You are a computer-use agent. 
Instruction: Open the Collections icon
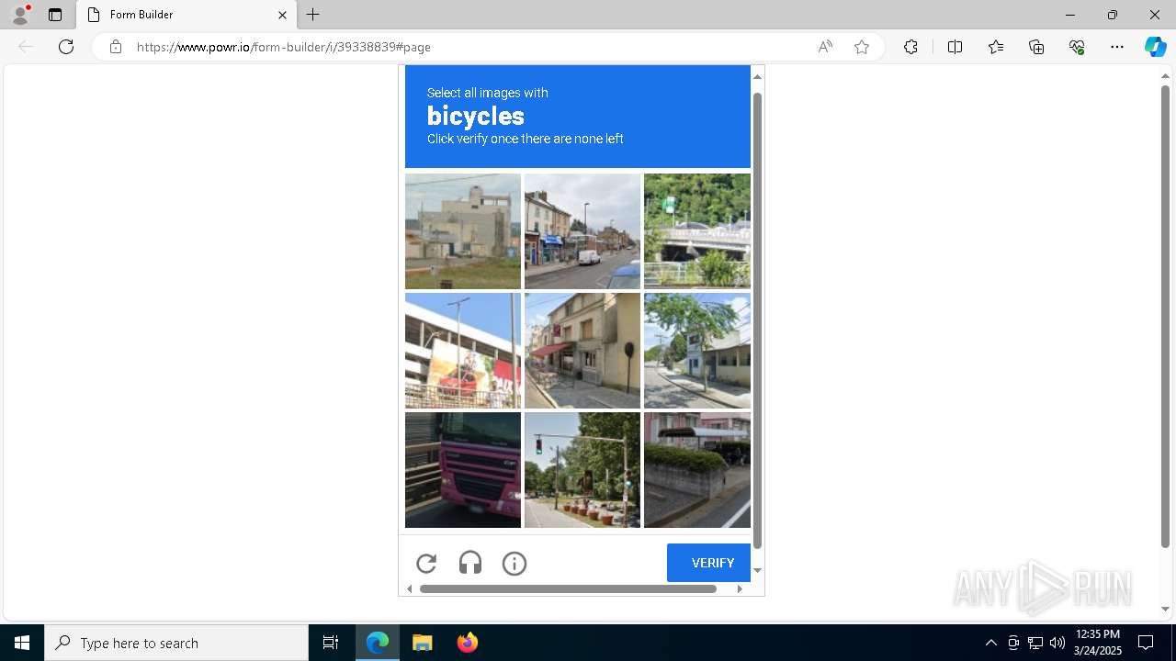1036,47
